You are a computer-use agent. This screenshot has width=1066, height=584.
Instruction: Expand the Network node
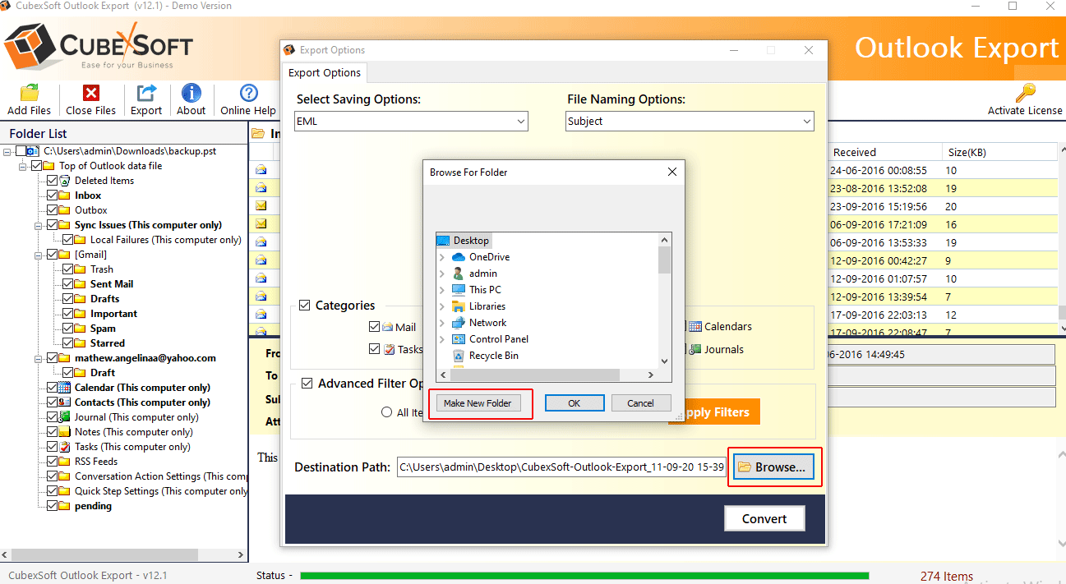(442, 323)
